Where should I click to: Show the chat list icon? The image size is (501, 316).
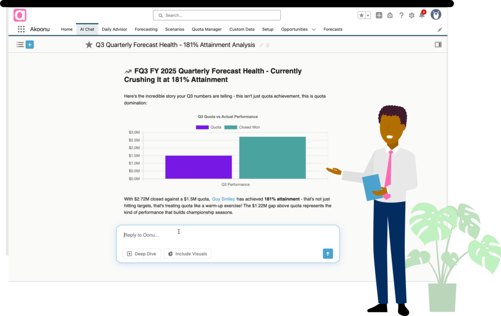coord(20,45)
